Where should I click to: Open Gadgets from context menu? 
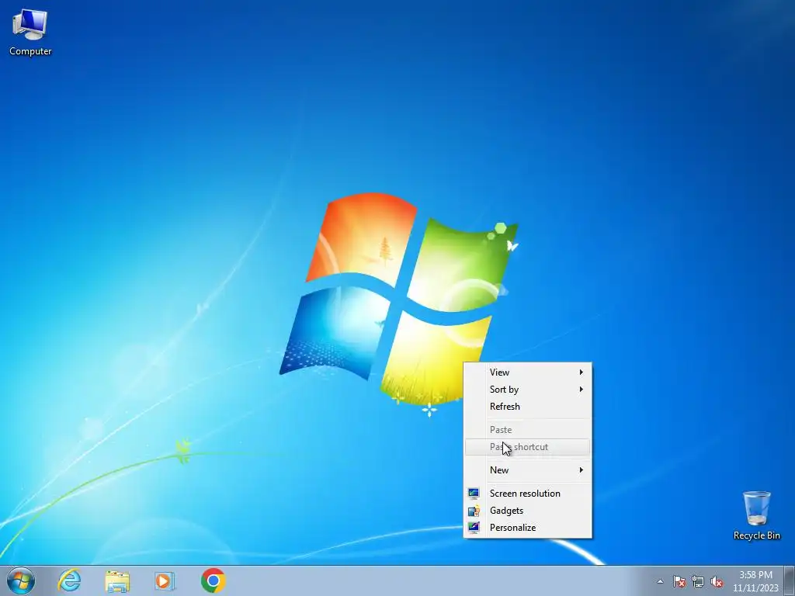tap(528, 511)
